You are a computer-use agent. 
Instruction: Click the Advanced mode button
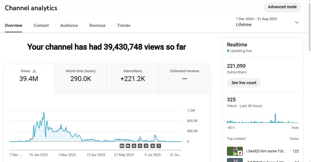[x=282, y=7]
